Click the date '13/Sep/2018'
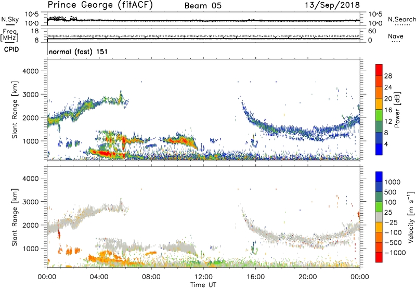416x288 pixels. (x=332, y=5)
